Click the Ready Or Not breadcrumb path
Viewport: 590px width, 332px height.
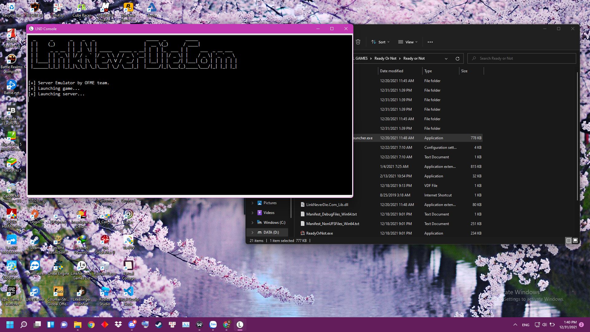385,58
